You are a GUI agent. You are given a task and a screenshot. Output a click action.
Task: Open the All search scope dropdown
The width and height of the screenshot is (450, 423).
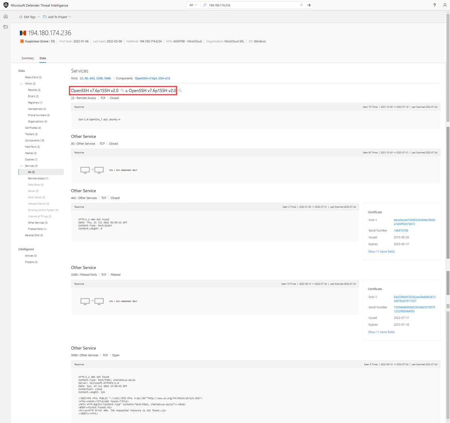(193, 5)
